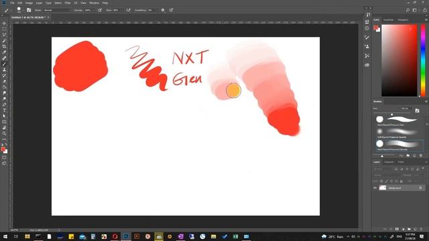Image resolution: width=429 pixels, height=241 pixels.
Task: Select the Zoom tool
Action: [4, 133]
